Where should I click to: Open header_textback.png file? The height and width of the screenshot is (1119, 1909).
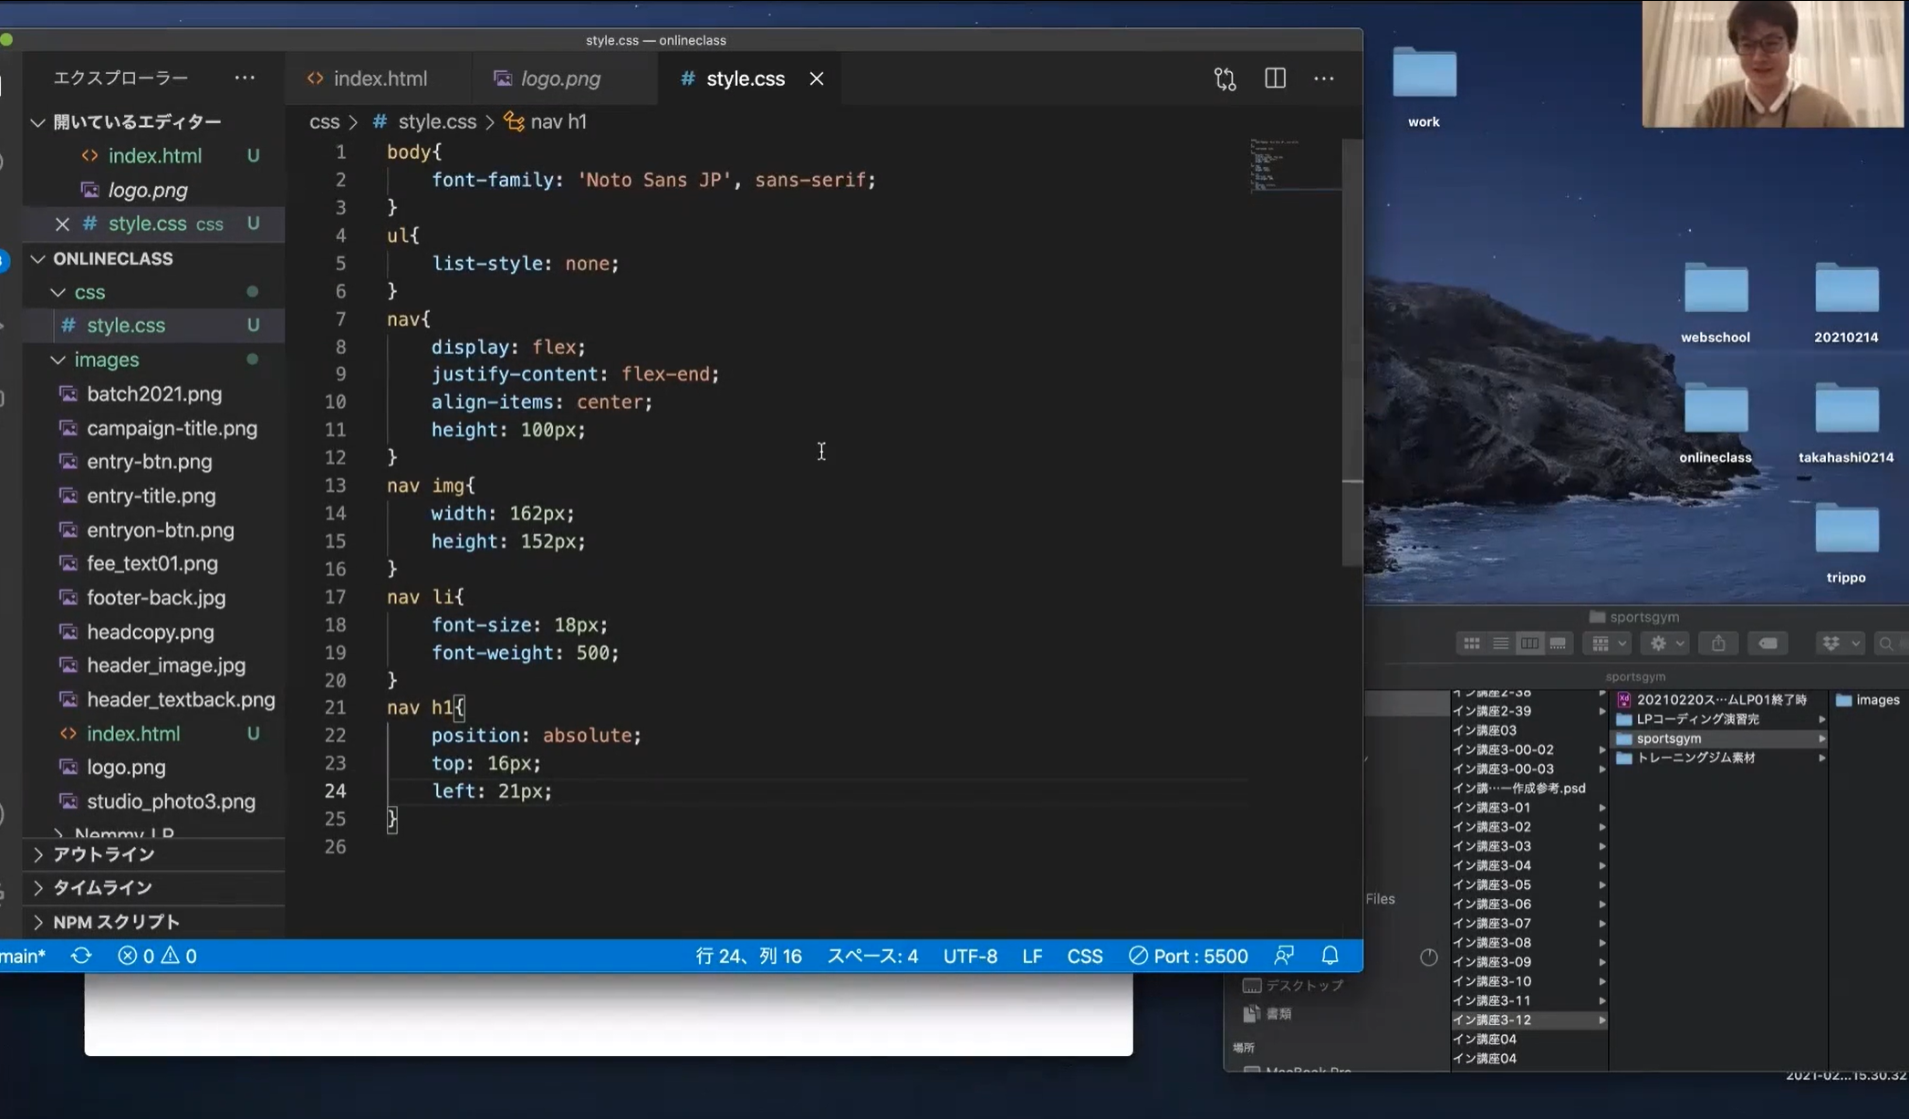pos(180,700)
